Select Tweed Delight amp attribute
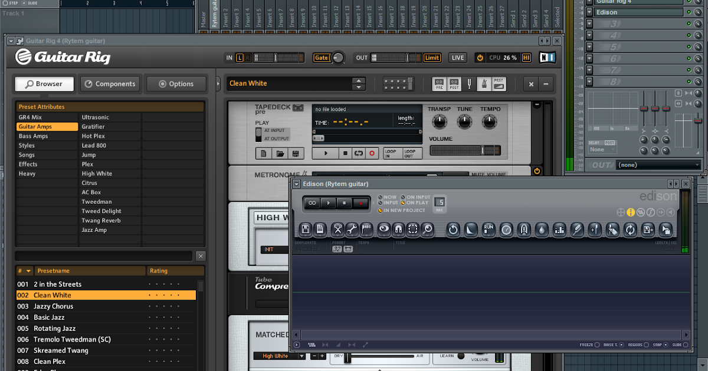 point(110,211)
